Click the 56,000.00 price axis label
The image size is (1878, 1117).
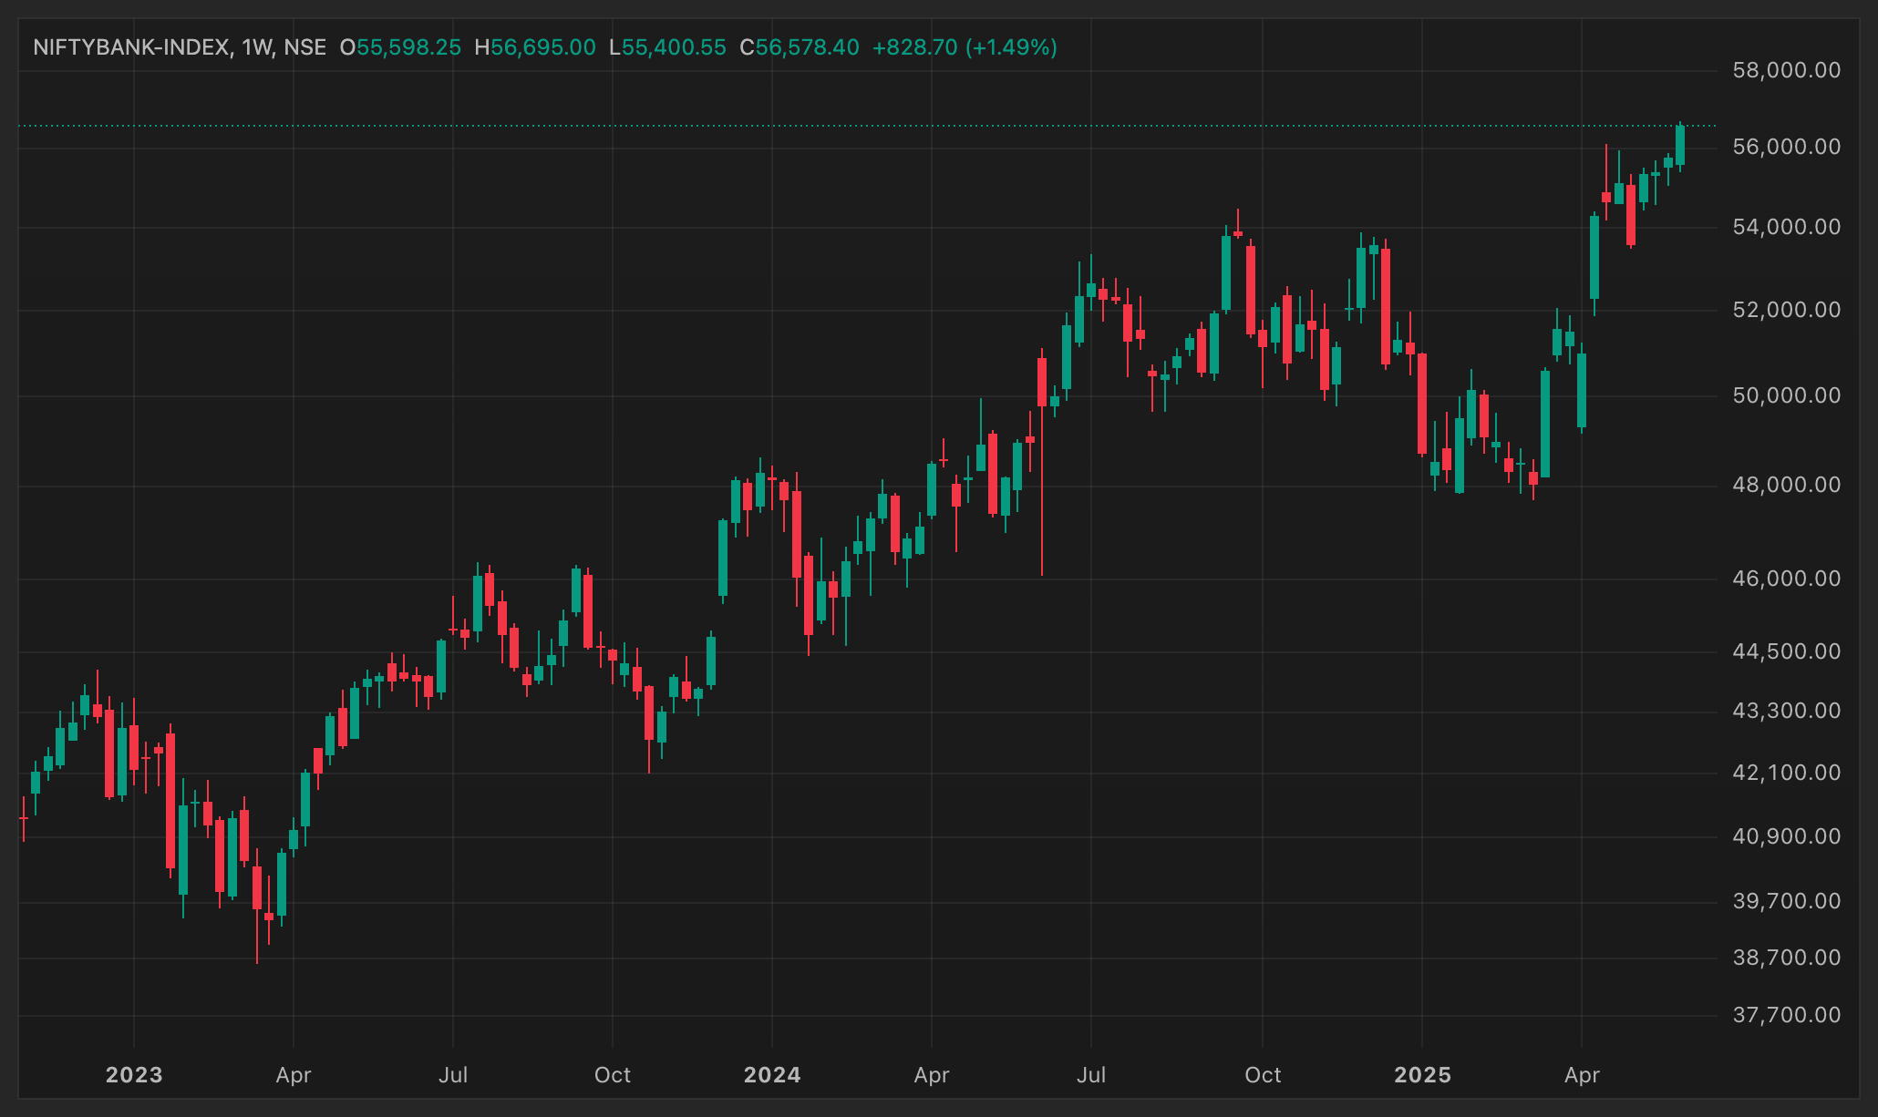pyautogui.click(x=1787, y=147)
